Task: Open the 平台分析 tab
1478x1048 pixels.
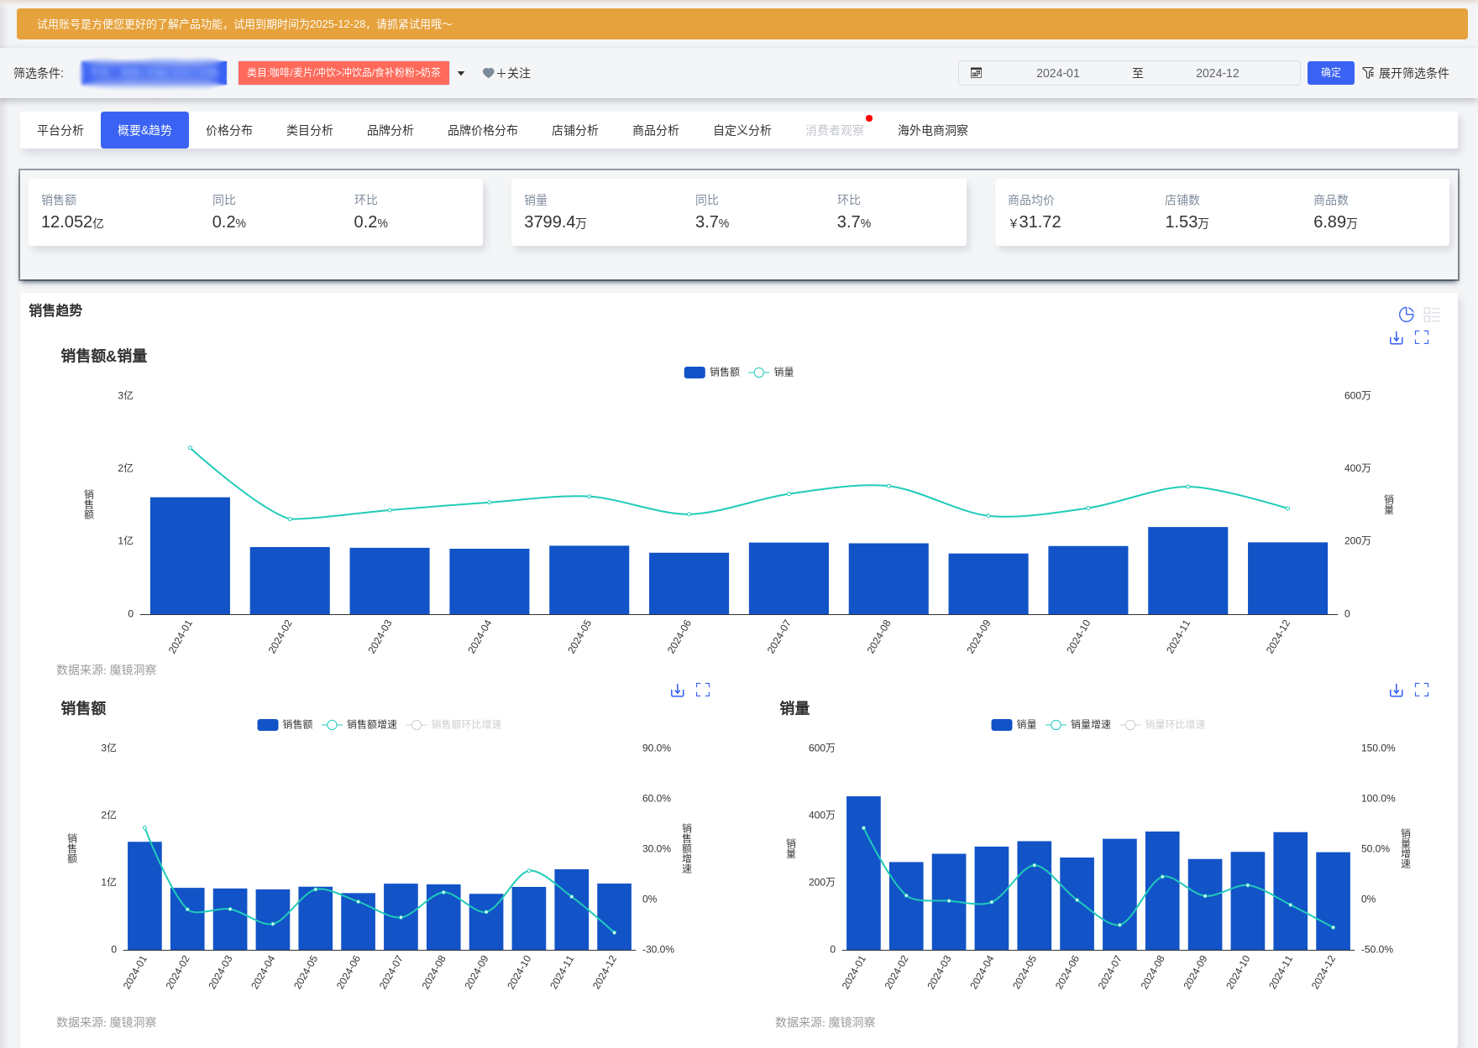Action: 60,130
